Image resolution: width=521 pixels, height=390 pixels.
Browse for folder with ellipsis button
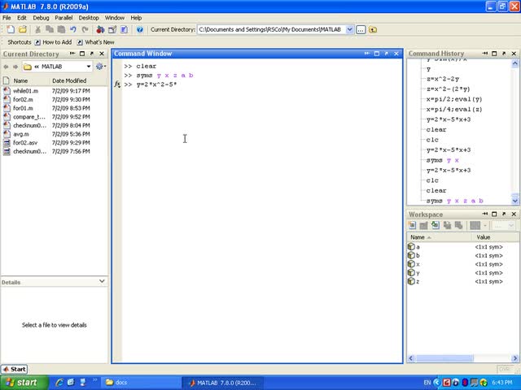(361, 29)
